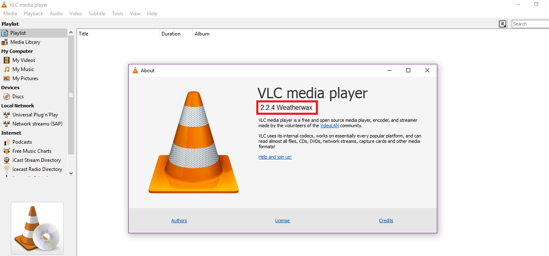Screen dimensions: 549x256
Task: Open the View menu
Action: tap(135, 14)
